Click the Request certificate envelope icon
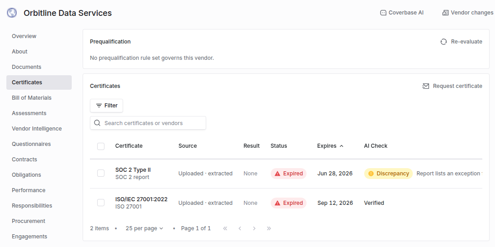 426,86
